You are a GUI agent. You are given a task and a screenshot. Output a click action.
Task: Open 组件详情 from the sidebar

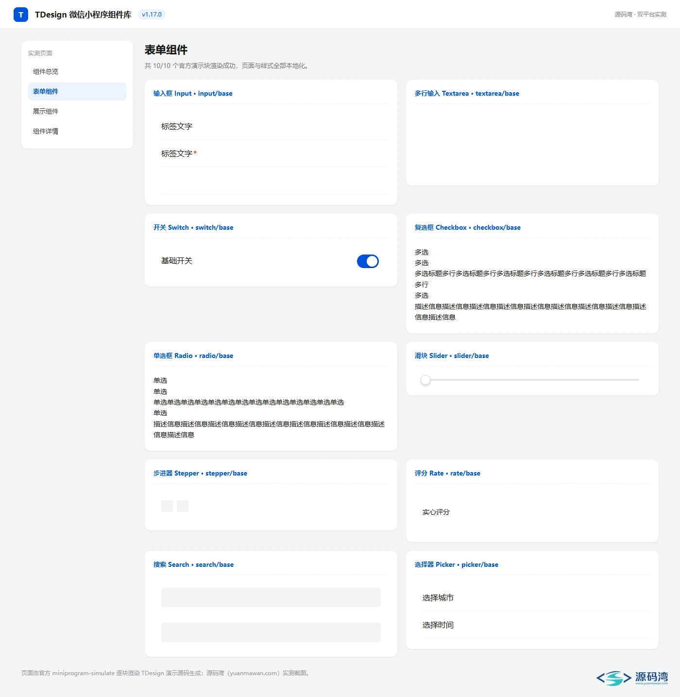[x=77, y=131]
